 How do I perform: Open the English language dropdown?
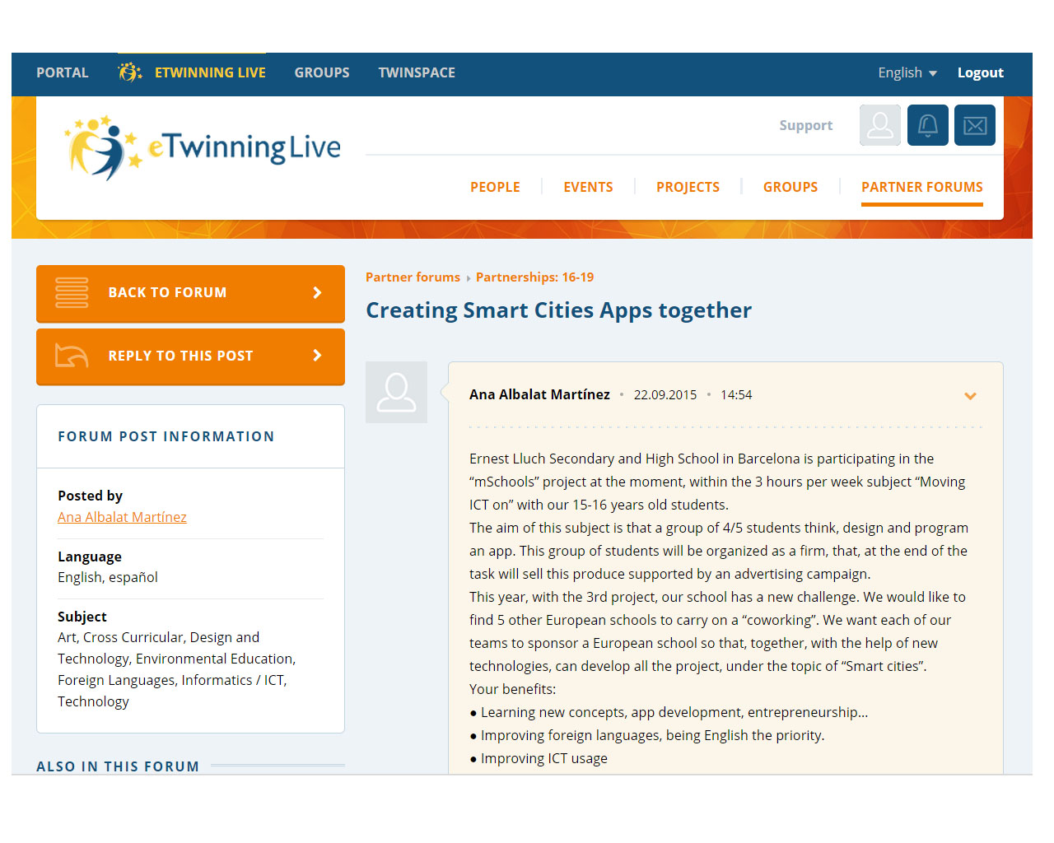906,72
